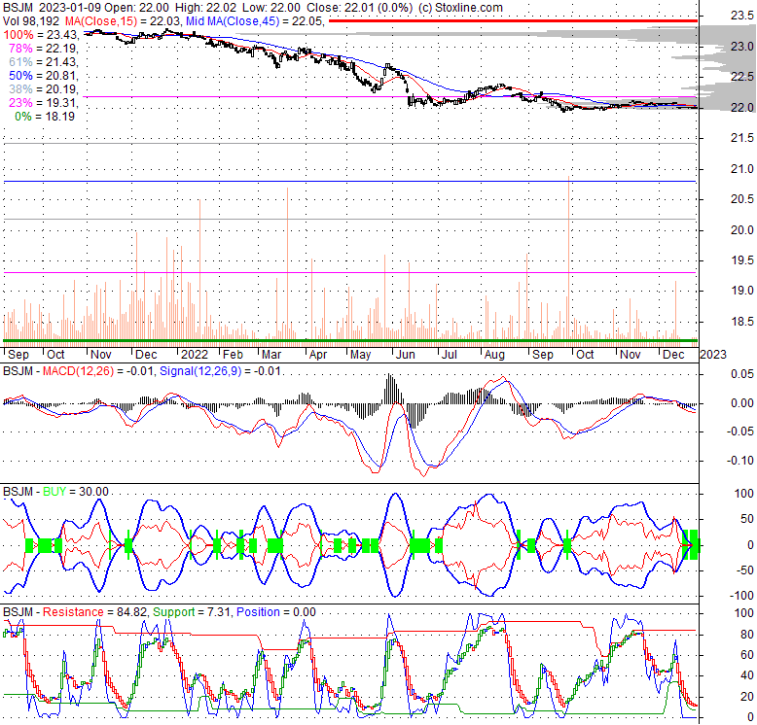
Task: Click the first Dec label on time axis
Action: 146,355
